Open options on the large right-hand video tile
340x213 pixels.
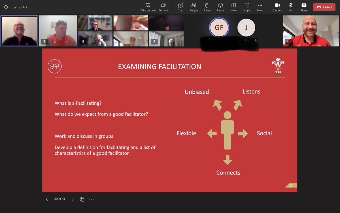coord(289,42)
